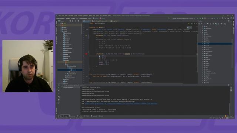The height and width of the screenshot is (133, 237).
Task: Open the Git tool window tab
Action: [x=60, y=116]
